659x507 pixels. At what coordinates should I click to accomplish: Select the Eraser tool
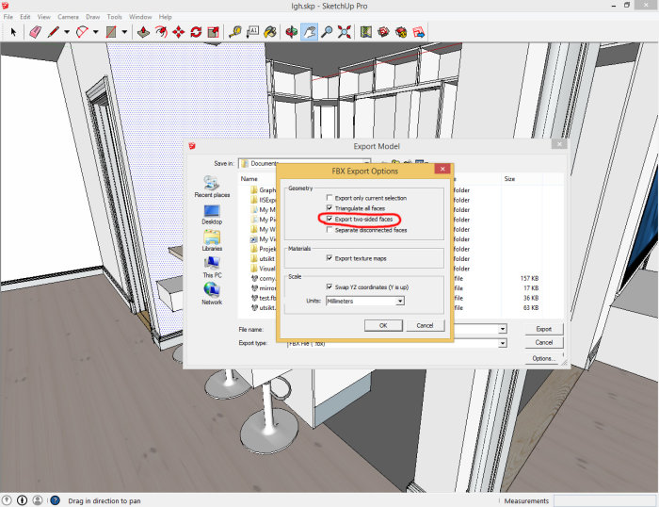point(36,32)
